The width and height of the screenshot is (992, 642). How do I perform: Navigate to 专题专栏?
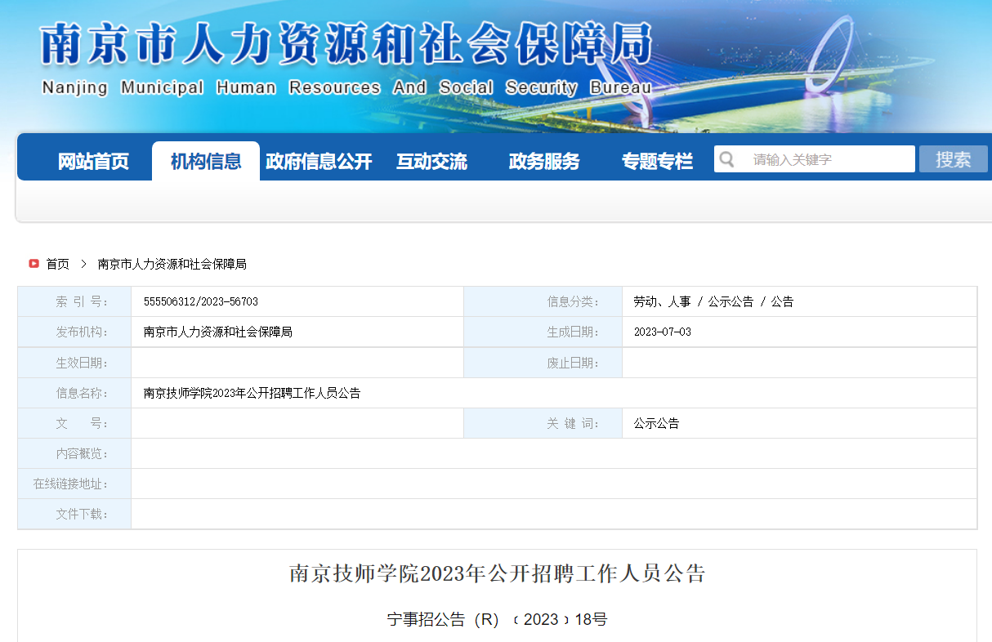point(657,162)
